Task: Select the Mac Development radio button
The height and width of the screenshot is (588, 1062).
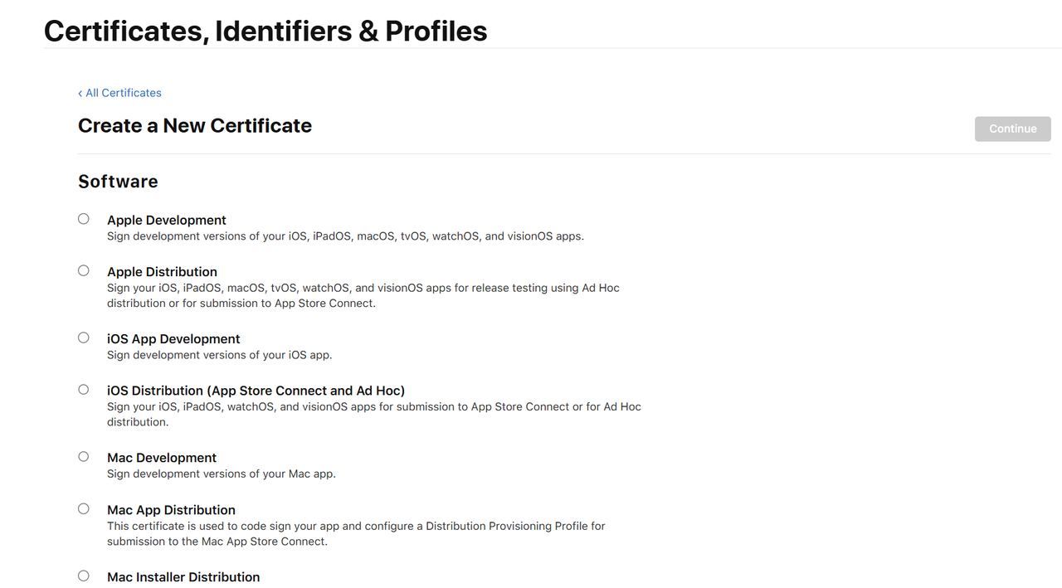Action: tap(84, 456)
